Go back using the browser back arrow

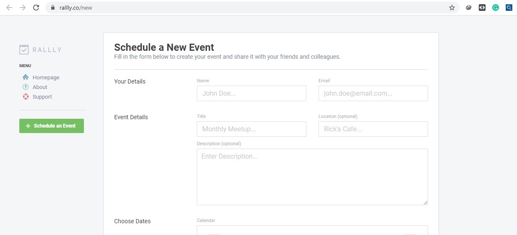click(9, 8)
